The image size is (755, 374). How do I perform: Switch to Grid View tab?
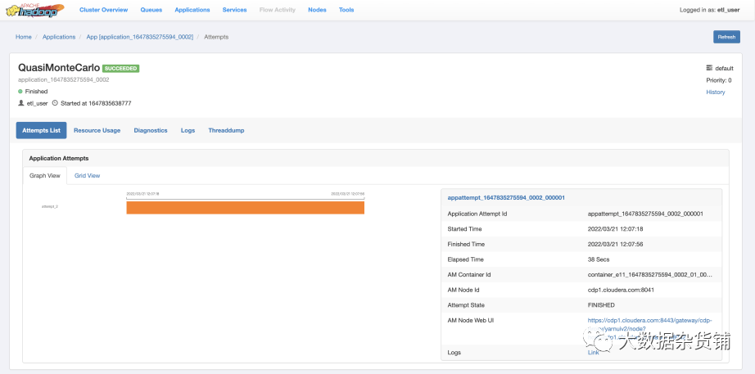[x=87, y=176]
